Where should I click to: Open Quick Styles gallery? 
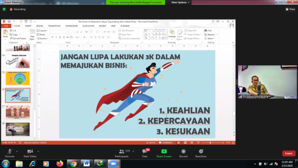click(180, 35)
